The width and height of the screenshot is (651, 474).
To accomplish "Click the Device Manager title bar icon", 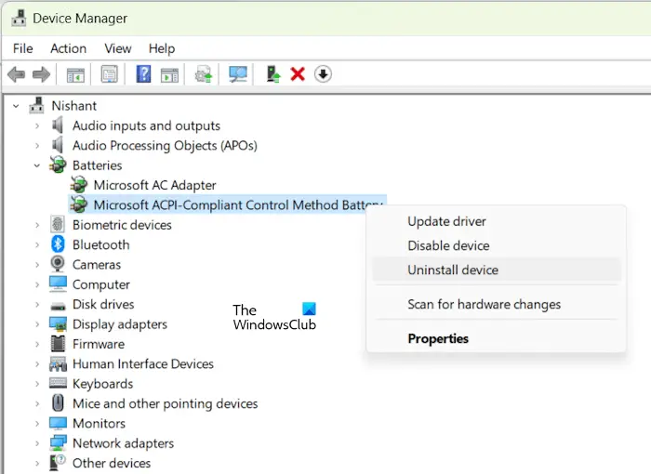I will pyautogui.click(x=19, y=18).
